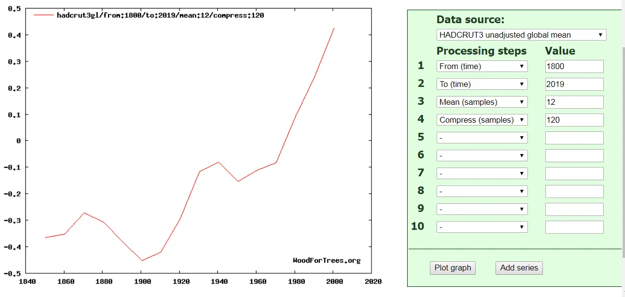Open the 'From (time)' processing step dropdown
The width and height of the screenshot is (625, 297).
[x=482, y=66]
